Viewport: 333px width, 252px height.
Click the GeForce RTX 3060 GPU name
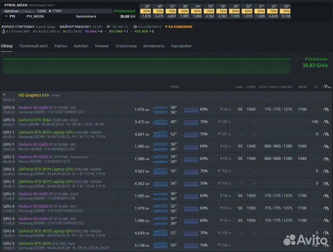point(35,120)
